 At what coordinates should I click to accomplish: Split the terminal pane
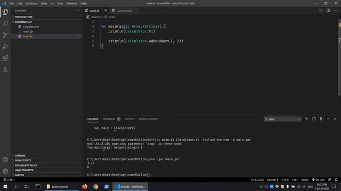click(x=314, y=119)
